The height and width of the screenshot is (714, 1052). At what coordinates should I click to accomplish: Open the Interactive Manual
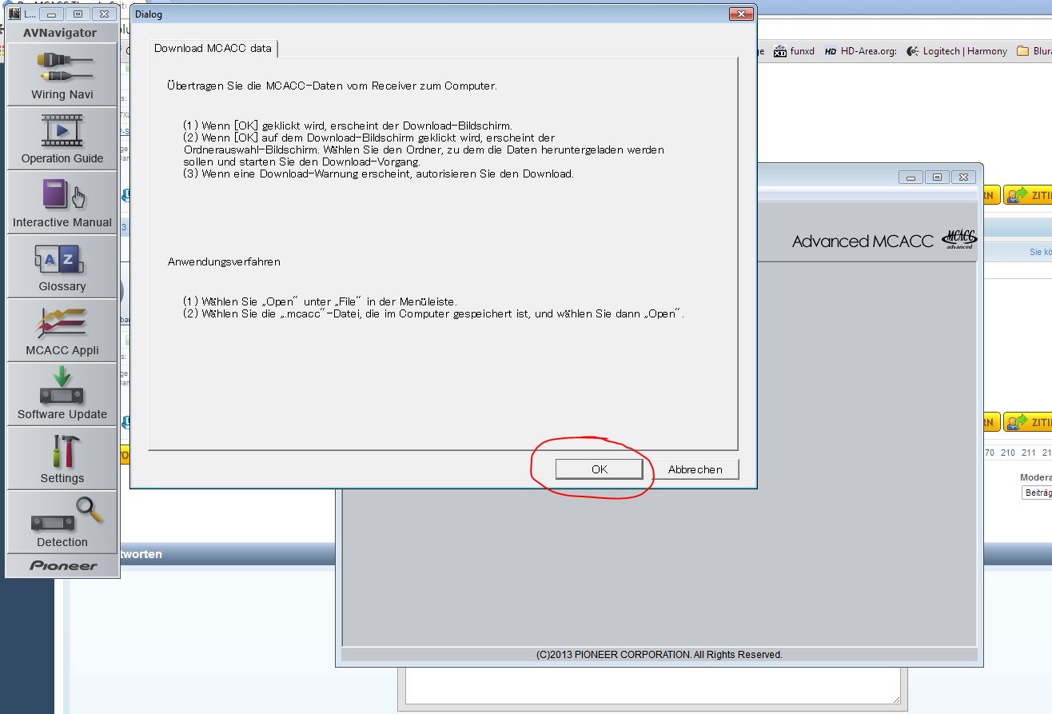coord(62,202)
